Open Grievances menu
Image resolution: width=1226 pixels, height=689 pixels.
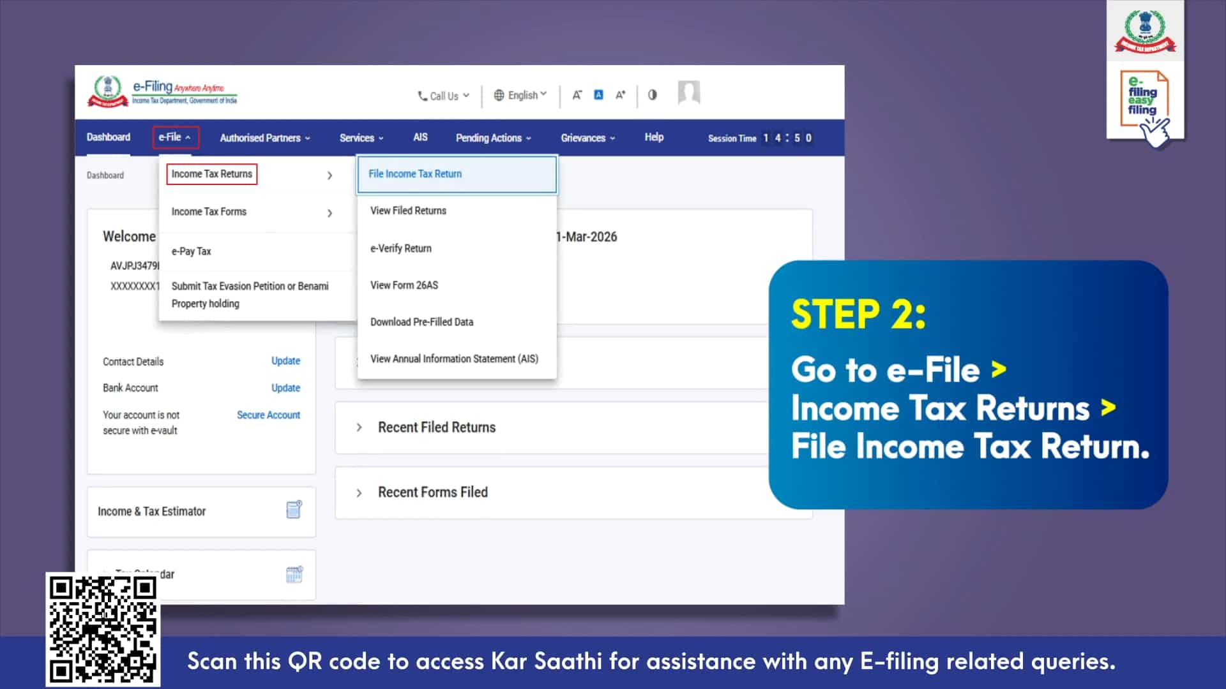click(x=587, y=138)
